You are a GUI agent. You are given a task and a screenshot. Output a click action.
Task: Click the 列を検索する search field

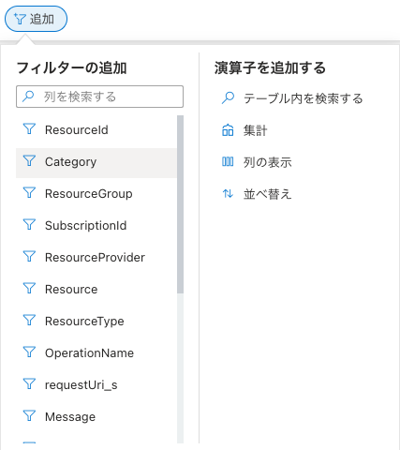(x=99, y=97)
